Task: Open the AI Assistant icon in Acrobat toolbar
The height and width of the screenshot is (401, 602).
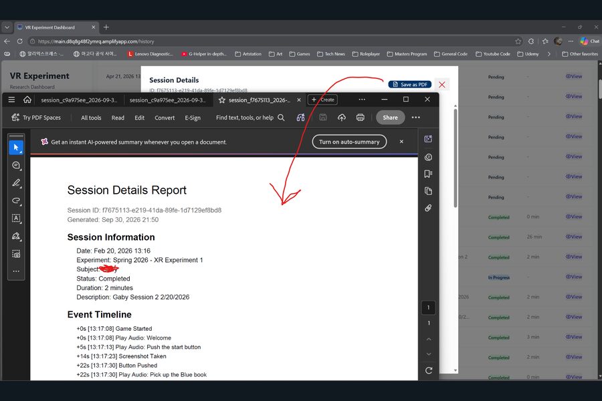Action: tap(300, 118)
